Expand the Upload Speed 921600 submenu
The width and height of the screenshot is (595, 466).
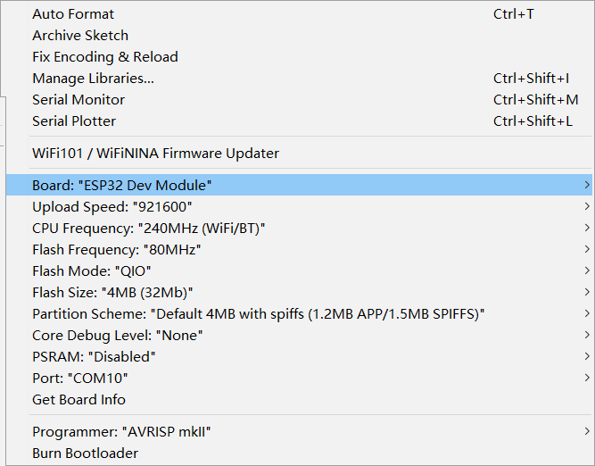[x=112, y=207]
